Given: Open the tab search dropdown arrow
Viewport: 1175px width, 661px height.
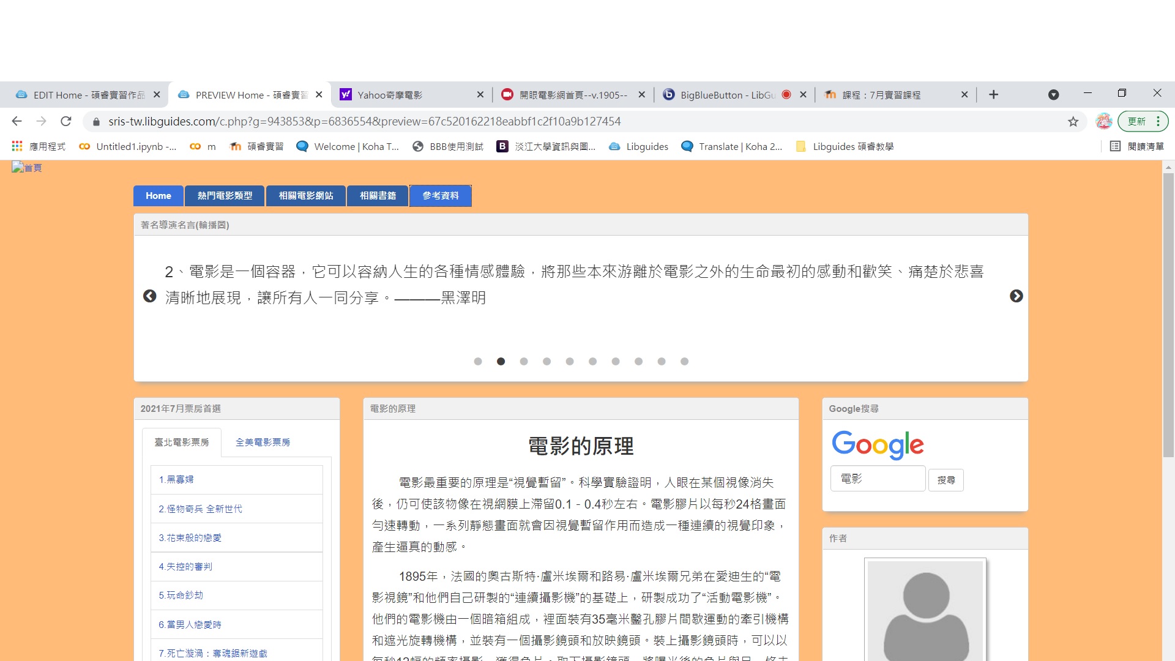Looking at the screenshot, I should click(x=1053, y=95).
